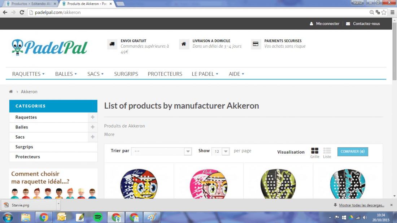Open the Blue racket product thumbnail
The height and width of the screenshot is (223, 397).
(139, 184)
